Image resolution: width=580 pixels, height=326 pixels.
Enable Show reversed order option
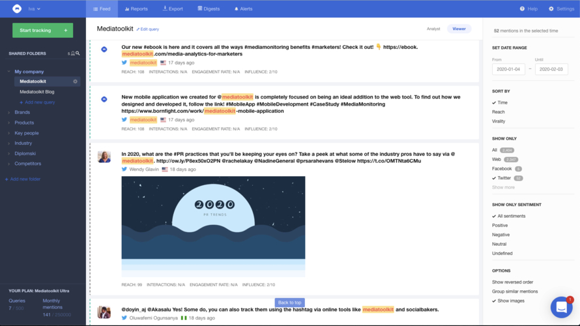pos(512,282)
